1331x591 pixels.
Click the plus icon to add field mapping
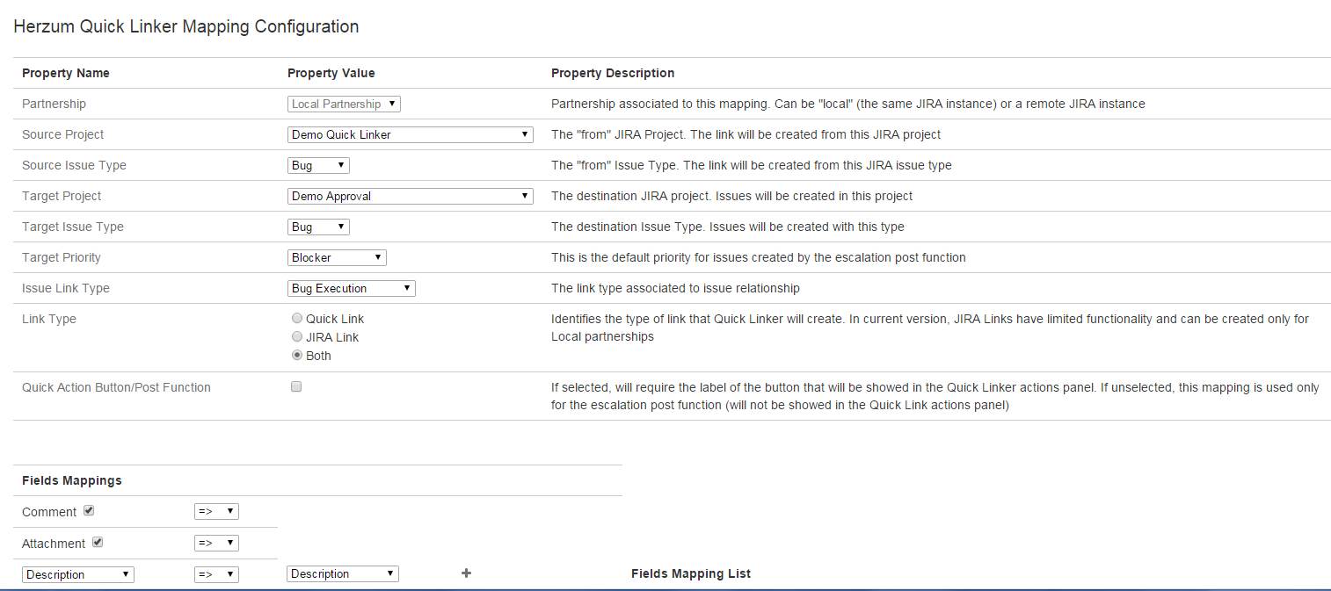click(x=466, y=573)
